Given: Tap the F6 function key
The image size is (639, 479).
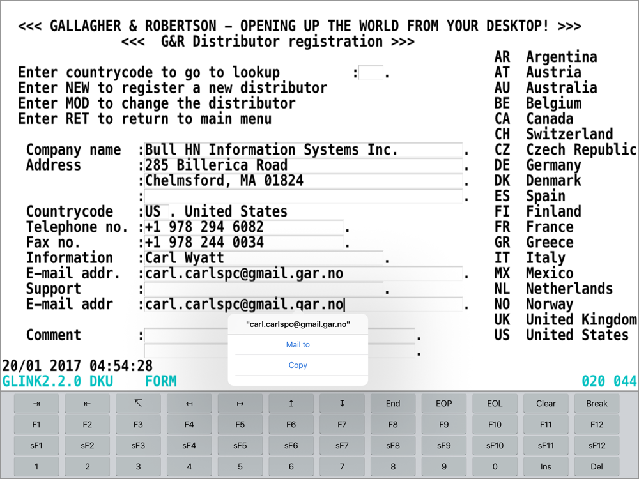Looking at the screenshot, I should [x=291, y=425].
